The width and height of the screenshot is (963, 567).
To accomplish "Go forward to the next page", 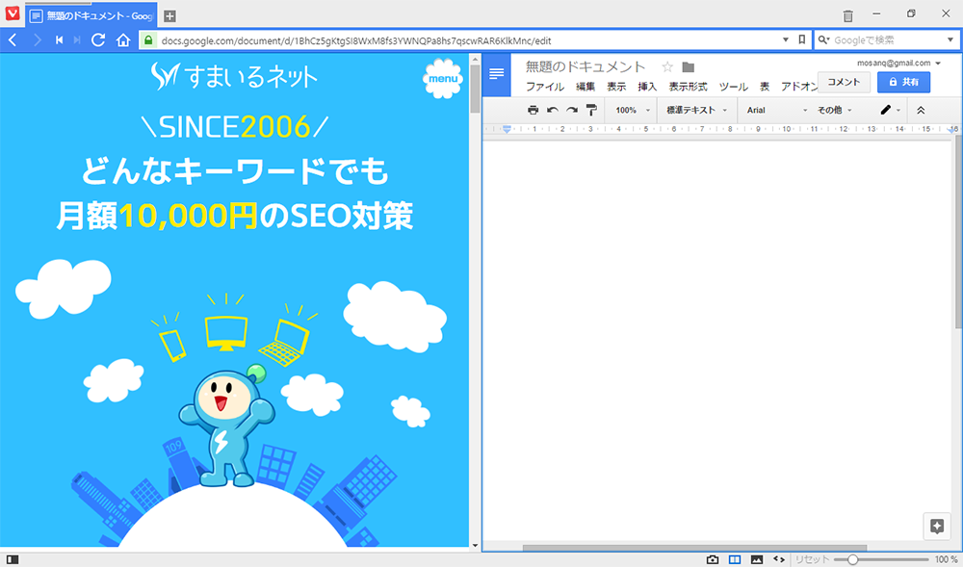I will [x=37, y=40].
